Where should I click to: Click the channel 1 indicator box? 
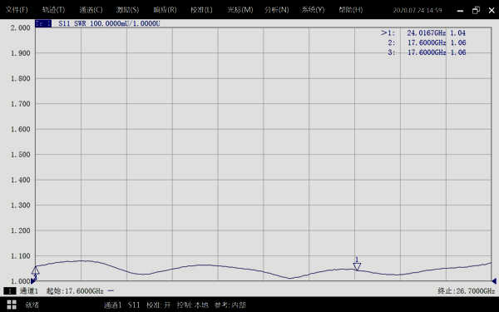coord(9,290)
